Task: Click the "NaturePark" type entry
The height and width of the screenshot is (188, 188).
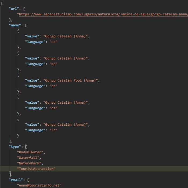Action: tap(29, 163)
